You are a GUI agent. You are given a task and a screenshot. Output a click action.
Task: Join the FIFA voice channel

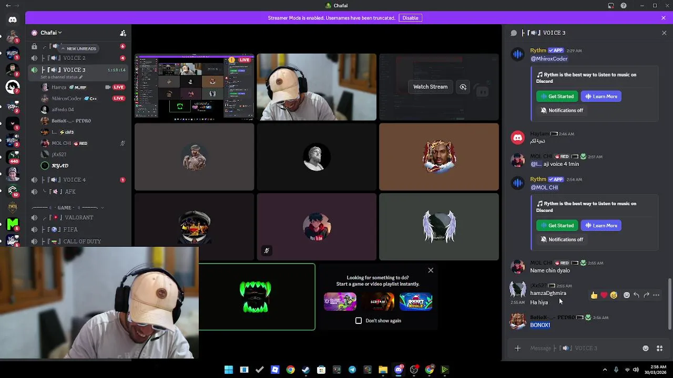[x=79, y=229]
